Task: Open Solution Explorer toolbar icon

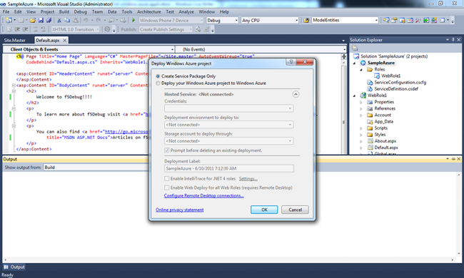Action: [386, 21]
